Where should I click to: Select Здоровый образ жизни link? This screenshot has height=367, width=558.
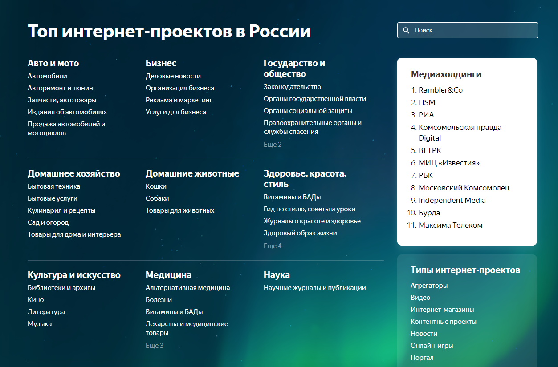[x=300, y=233]
